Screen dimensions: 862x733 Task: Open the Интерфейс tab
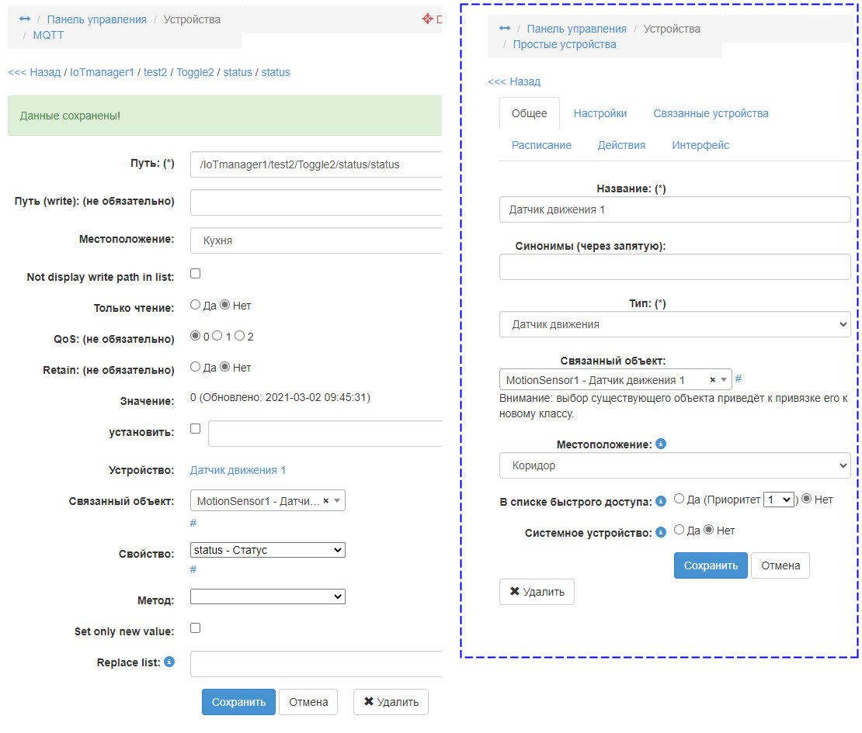[x=700, y=146]
